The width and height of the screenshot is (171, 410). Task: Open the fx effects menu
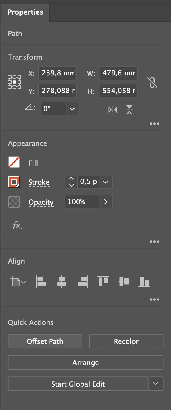[17, 226]
